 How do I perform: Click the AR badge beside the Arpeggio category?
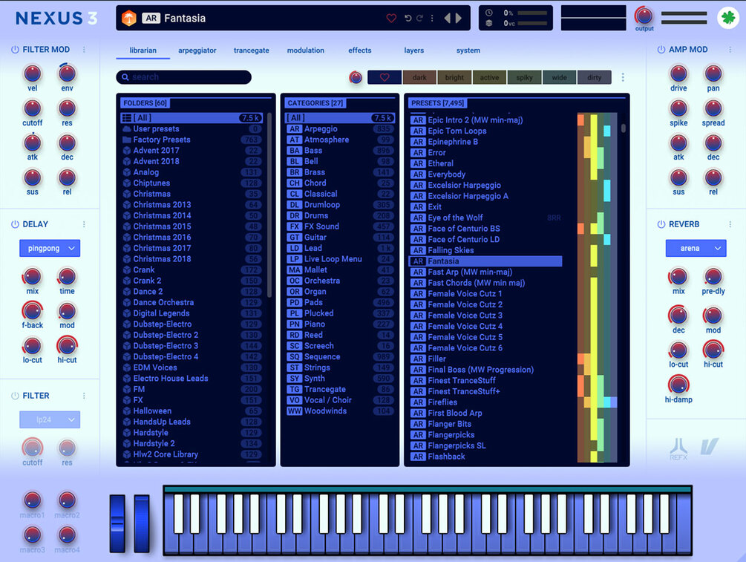point(295,129)
